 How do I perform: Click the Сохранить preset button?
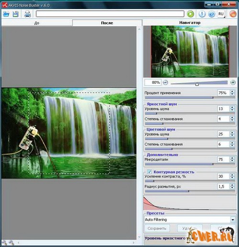click(157, 228)
